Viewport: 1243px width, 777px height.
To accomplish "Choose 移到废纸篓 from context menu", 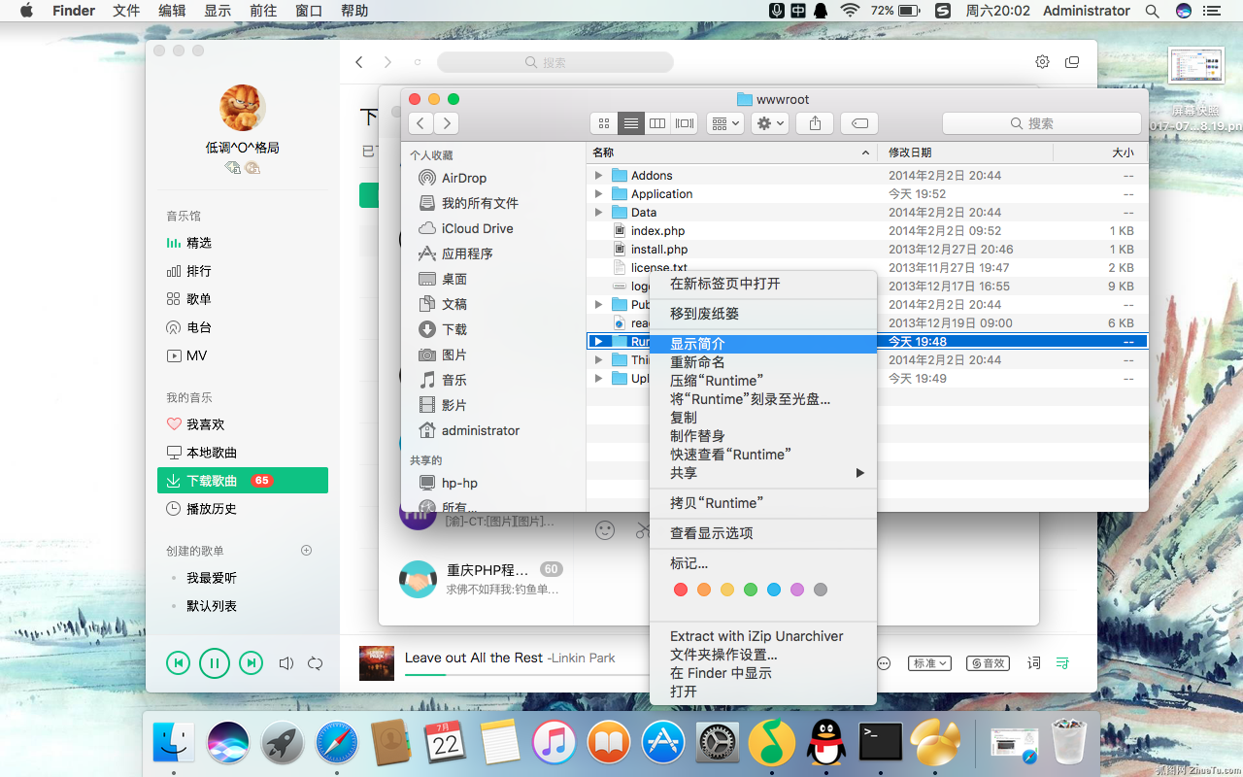I will pyautogui.click(x=763, y=314).
